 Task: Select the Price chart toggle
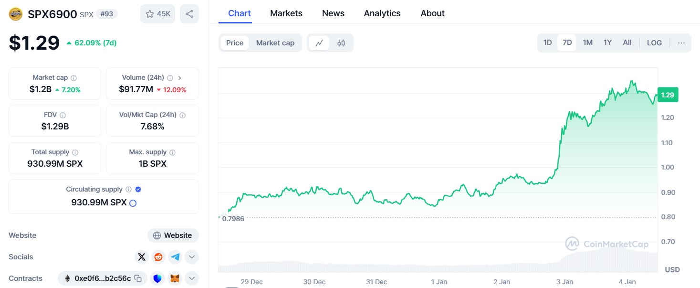235,43
